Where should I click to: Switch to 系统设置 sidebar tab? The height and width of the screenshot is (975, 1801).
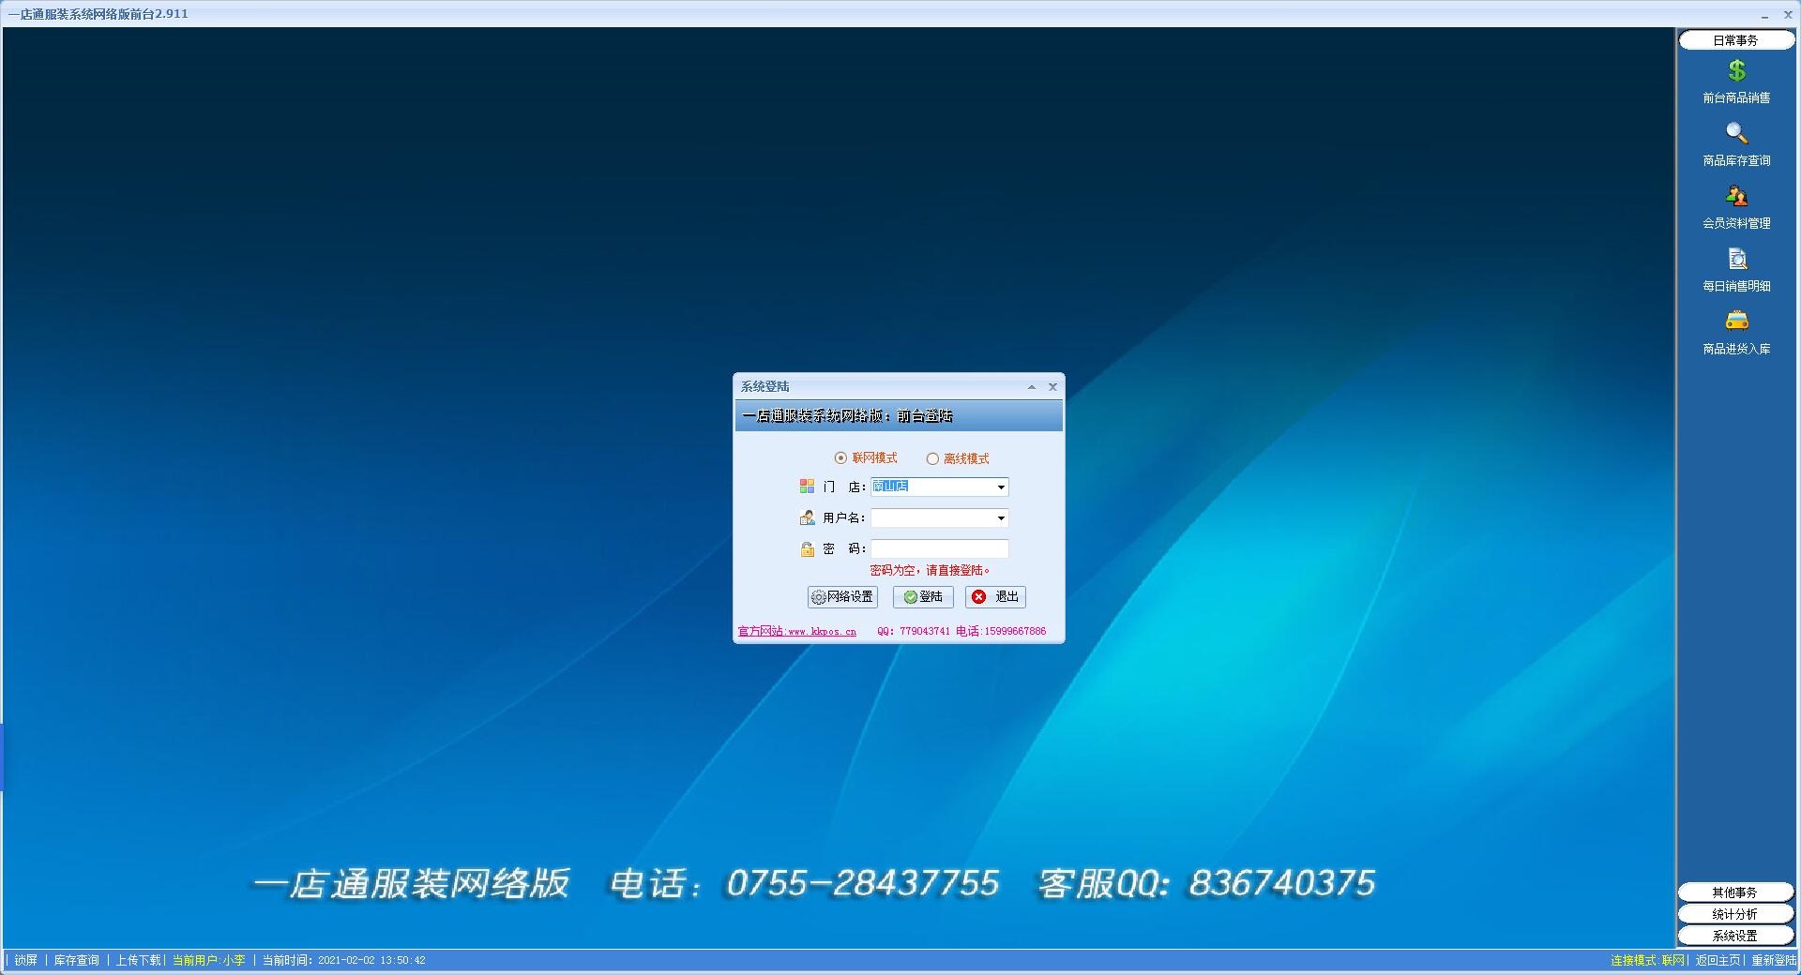[1735, 936]
